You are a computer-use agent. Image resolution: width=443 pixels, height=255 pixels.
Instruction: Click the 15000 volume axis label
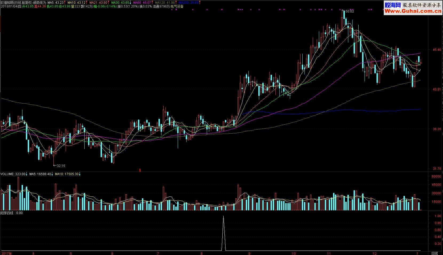(436, 201)
